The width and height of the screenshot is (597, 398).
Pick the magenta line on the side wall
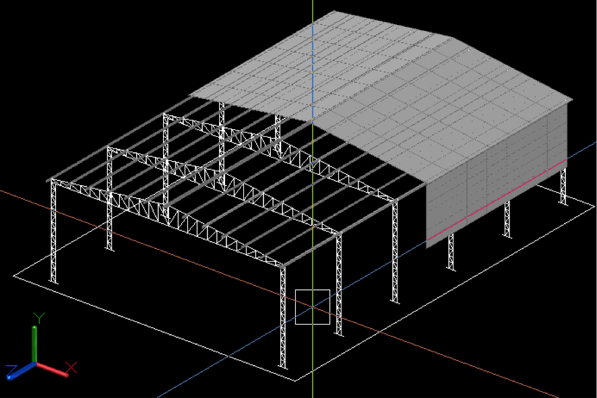(497, 200)
